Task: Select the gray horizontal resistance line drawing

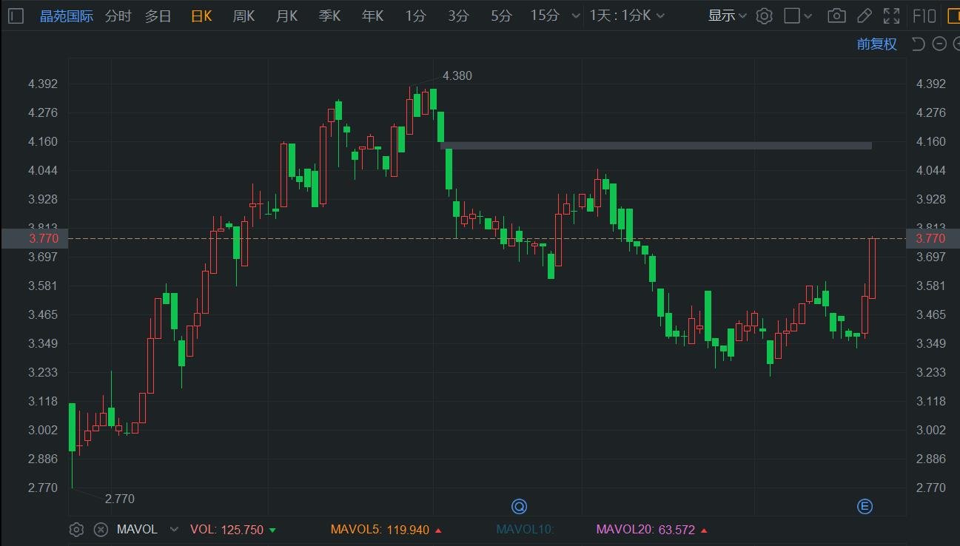Action: [656, 146]
